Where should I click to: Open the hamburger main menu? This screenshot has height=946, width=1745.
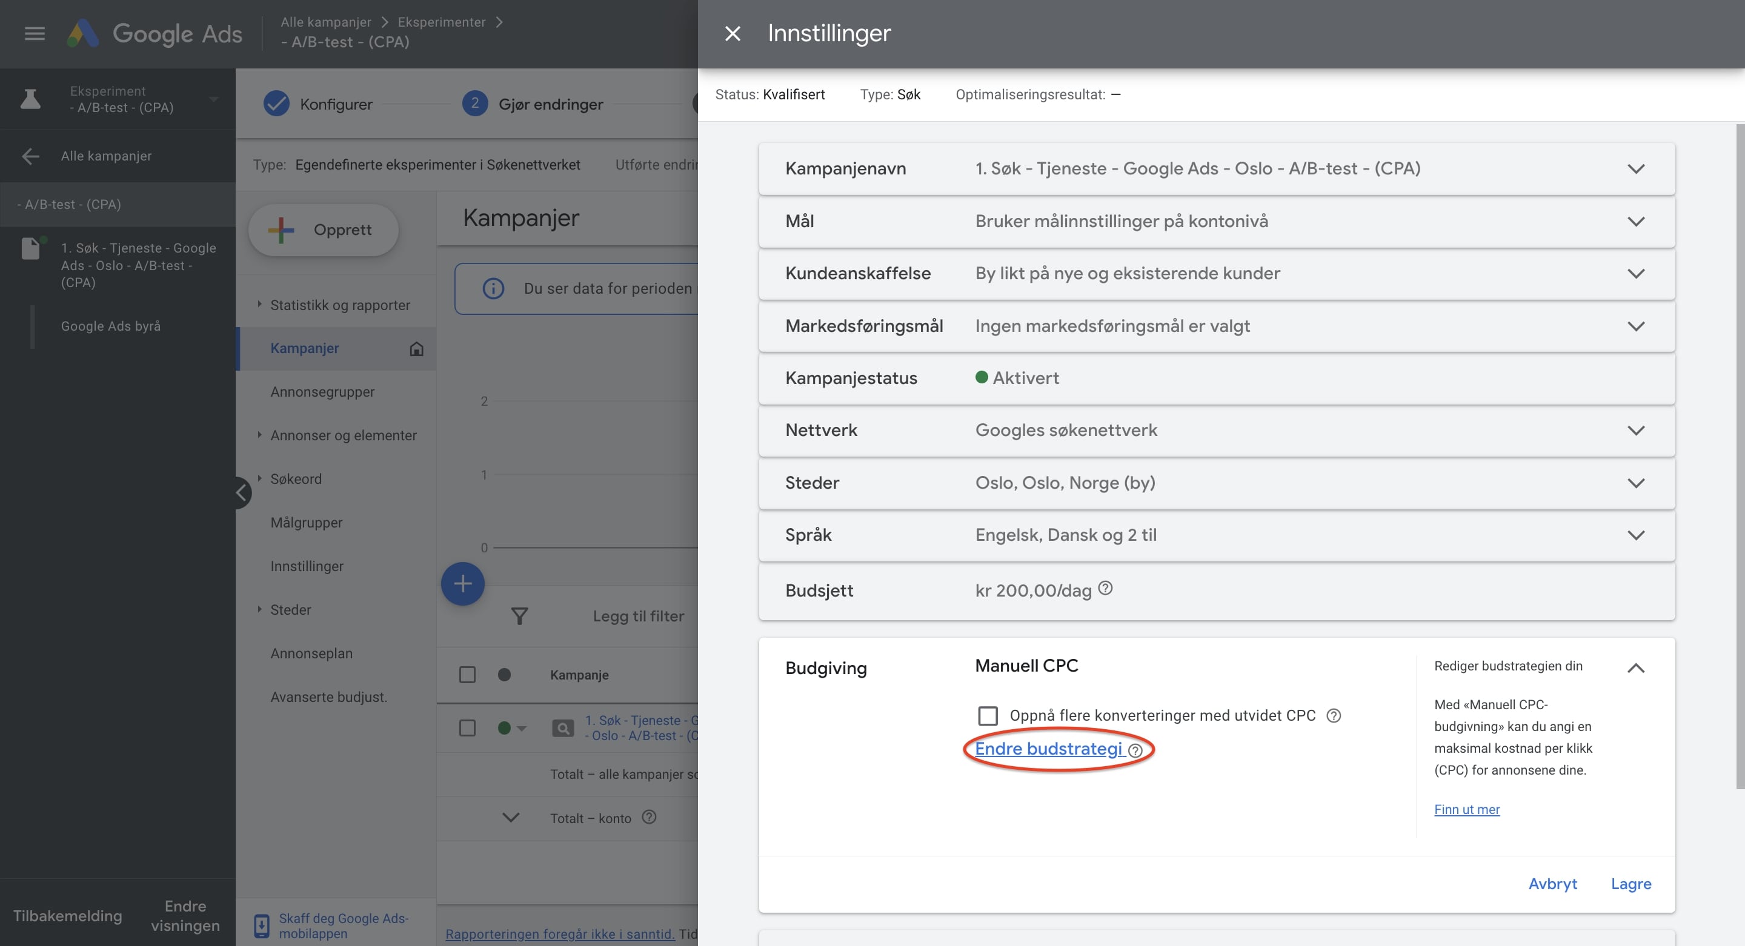(35, 33)
